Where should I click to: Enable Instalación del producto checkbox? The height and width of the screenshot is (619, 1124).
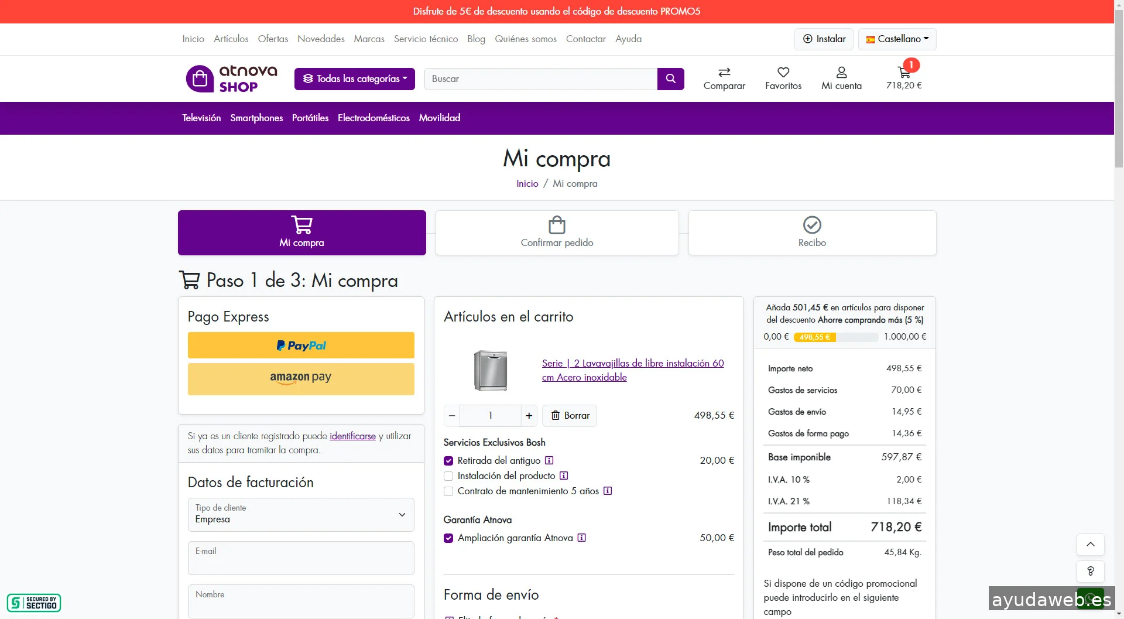448,476
